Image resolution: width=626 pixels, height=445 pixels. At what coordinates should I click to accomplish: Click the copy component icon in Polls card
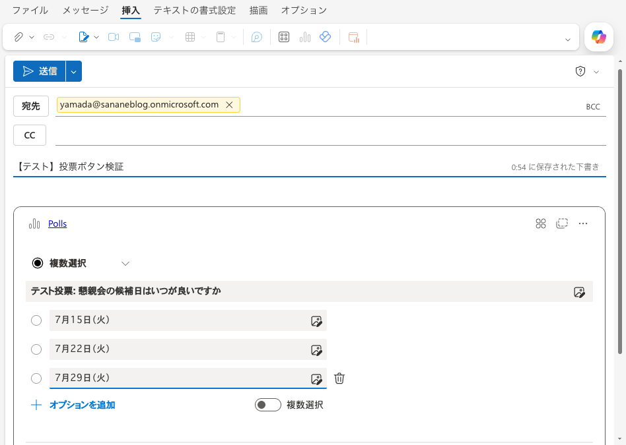coord(562,223)
